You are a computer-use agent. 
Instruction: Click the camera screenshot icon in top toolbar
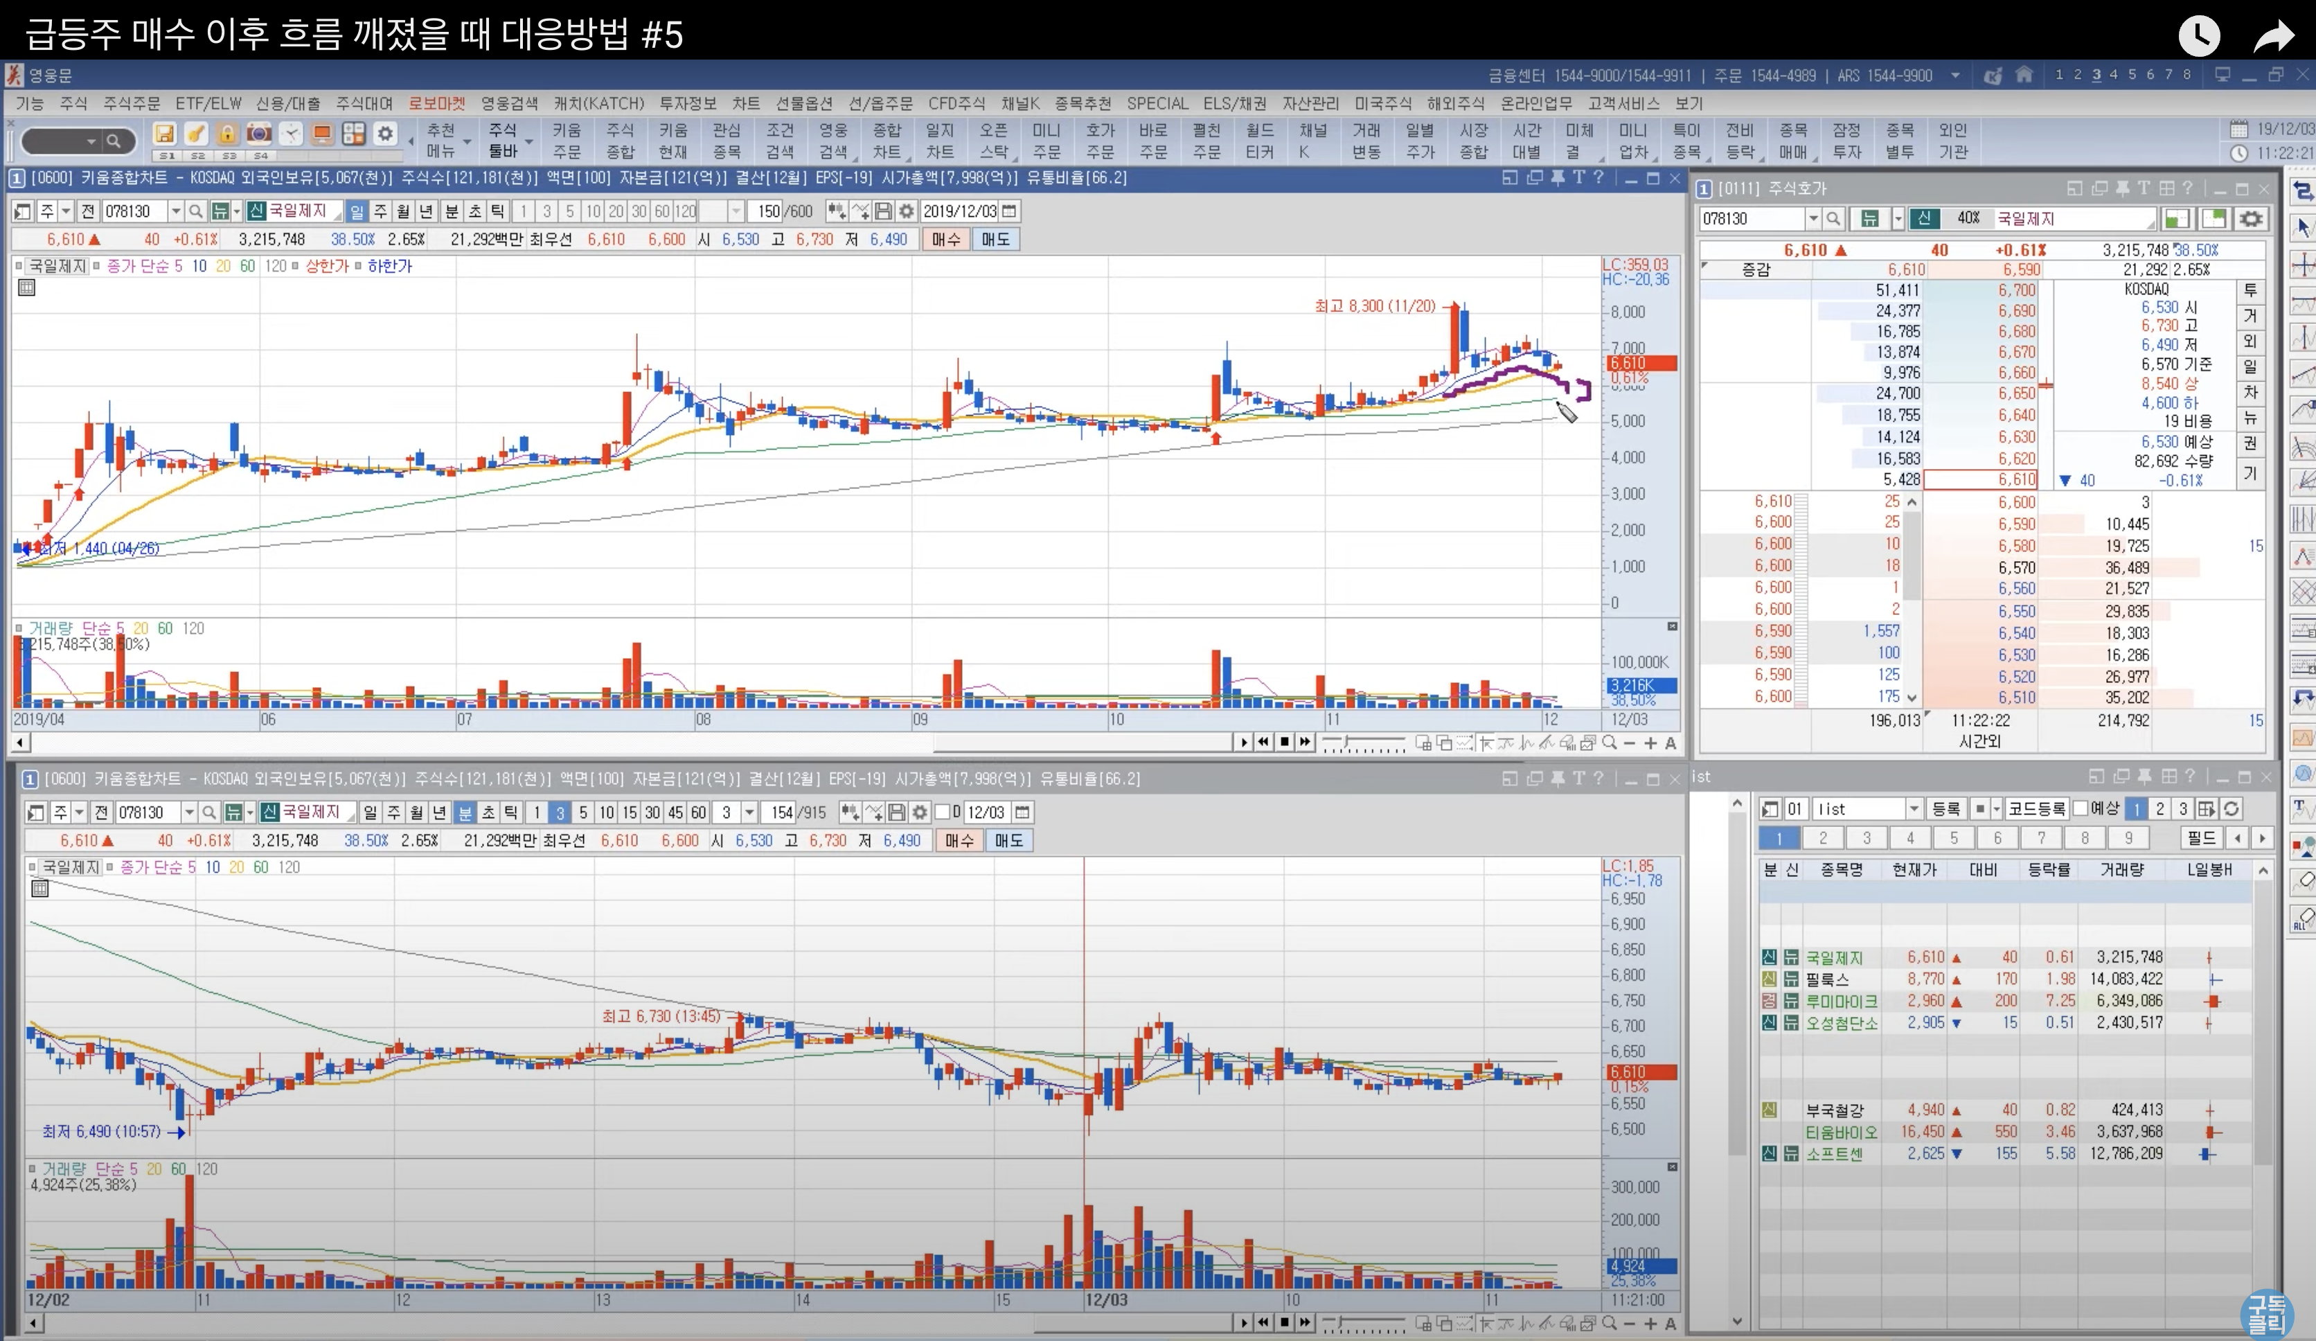[x=259, y=133]
